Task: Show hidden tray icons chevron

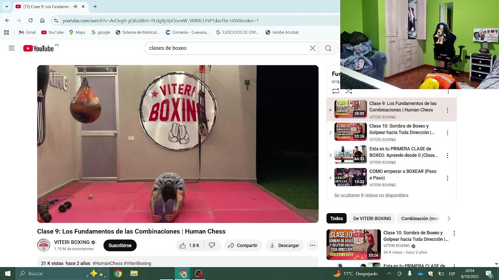Action: click(389, 273)
